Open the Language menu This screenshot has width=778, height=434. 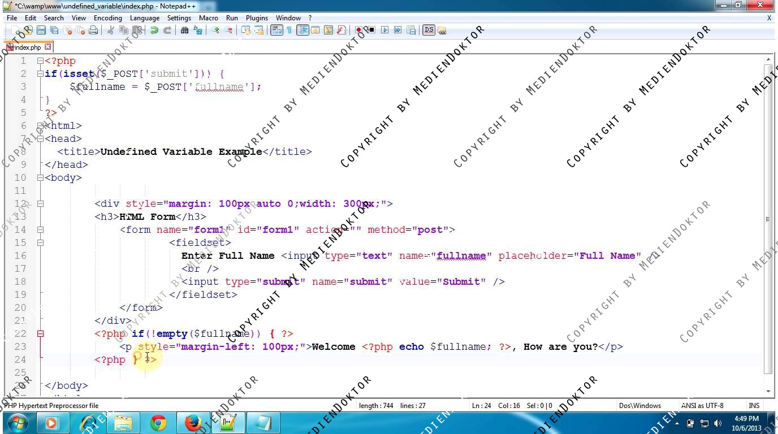tap(144, 18)
